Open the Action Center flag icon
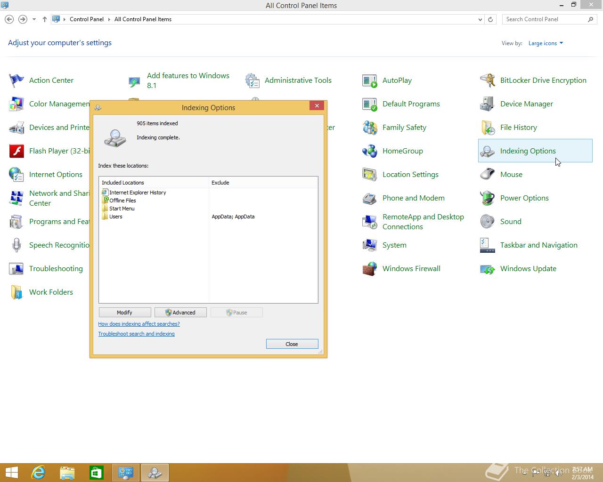The height and width of the screenshot is (482, 603). [x=16, y=80]
